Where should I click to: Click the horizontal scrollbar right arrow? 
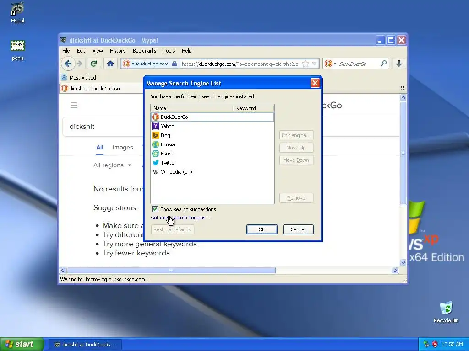[395, 271]
